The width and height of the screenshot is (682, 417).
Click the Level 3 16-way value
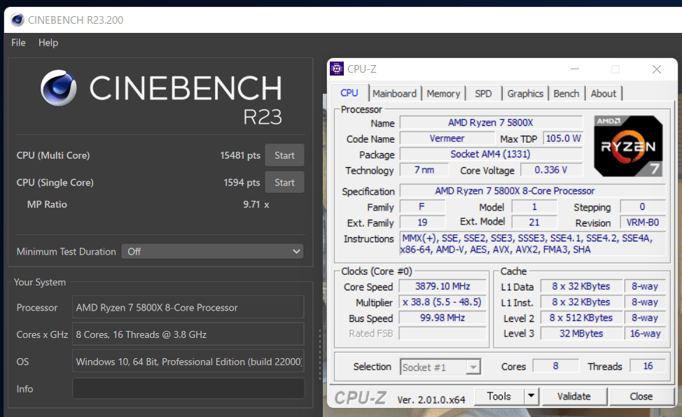point(645,334)
